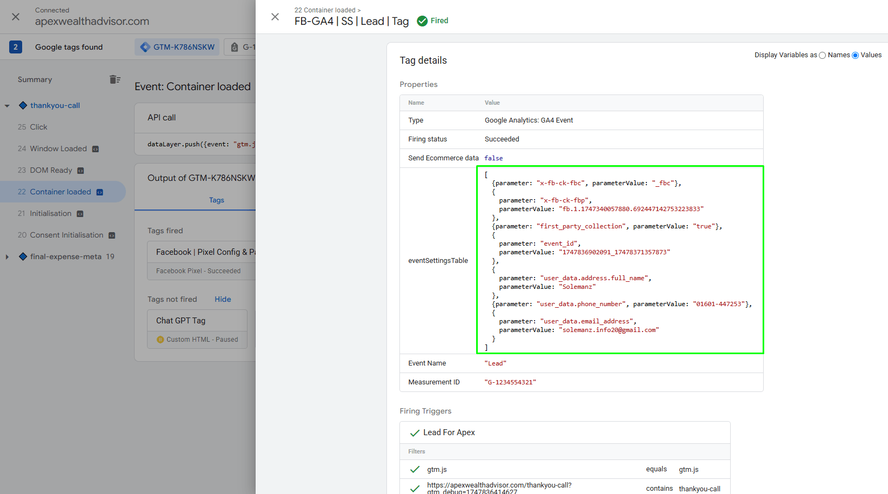Collapse the thankyou-call page group
888x494 pixels.
[7, 106]
